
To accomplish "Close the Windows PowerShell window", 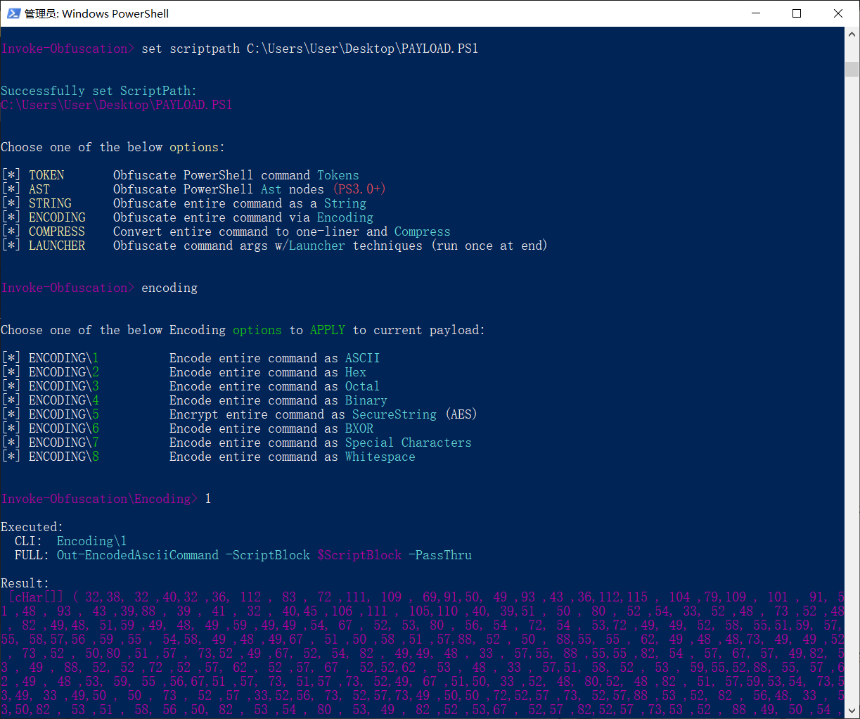I will click(x=838, y=13).
